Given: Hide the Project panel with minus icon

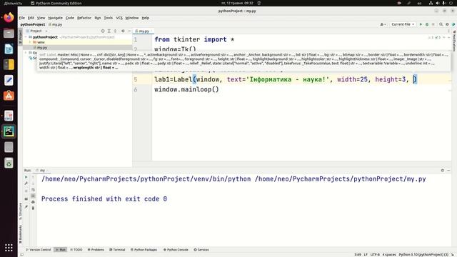Looking at the screenshot, I should tap(129, 31).
